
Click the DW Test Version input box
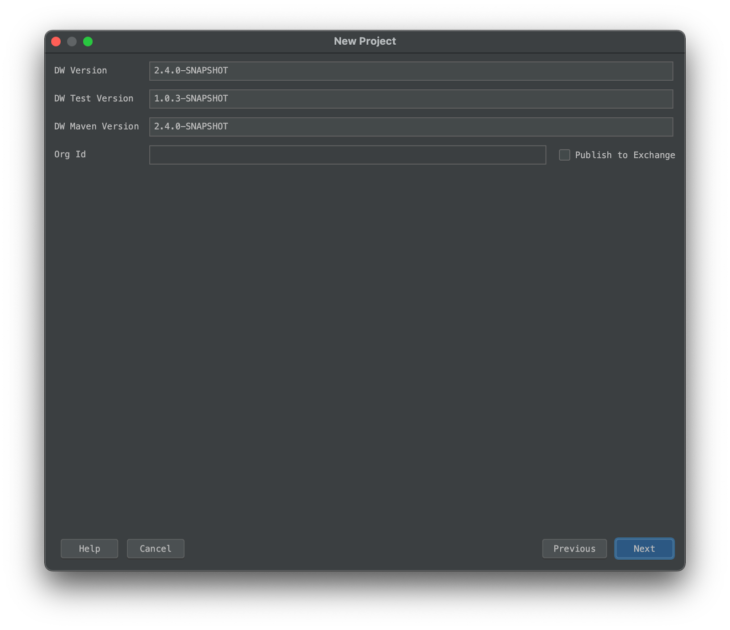411,99
